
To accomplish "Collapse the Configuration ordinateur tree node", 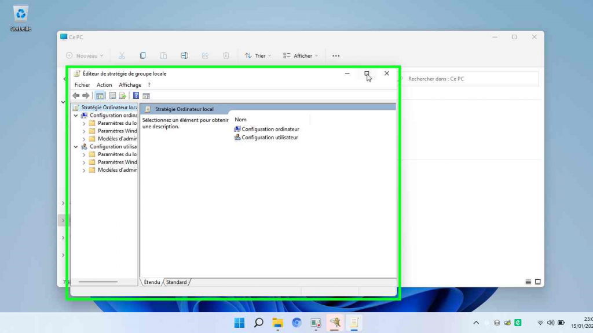I will (76, 116).
